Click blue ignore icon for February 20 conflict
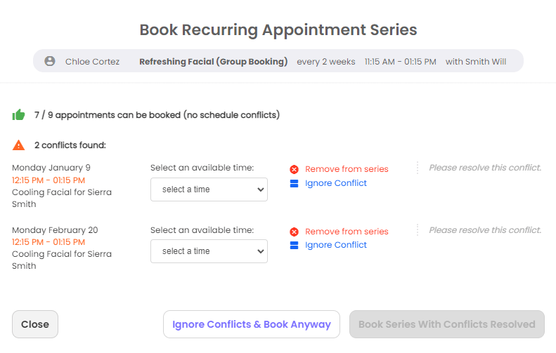This screenshot has width=556, height=353. [x=294, y=246]
